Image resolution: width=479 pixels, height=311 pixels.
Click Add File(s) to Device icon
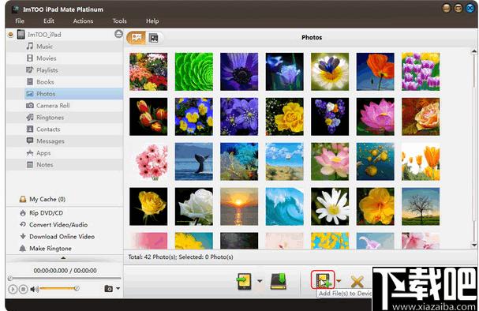[x=323, y=280]
